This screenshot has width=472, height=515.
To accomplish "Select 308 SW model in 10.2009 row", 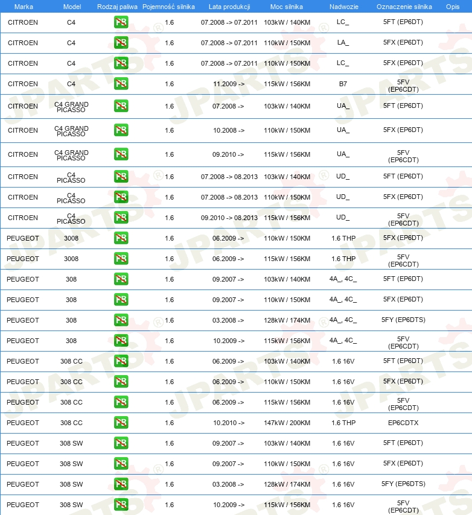I will 71,505.
